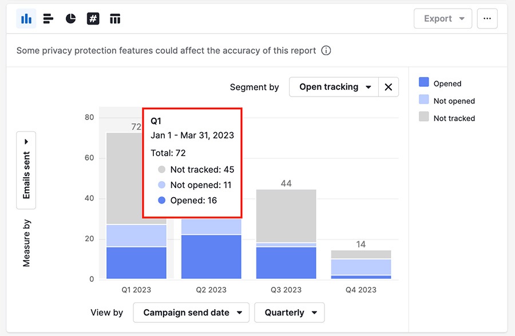Remove the Open tracking segmentation with the X
Screen dimensions: 515x336
coord(388,87)
